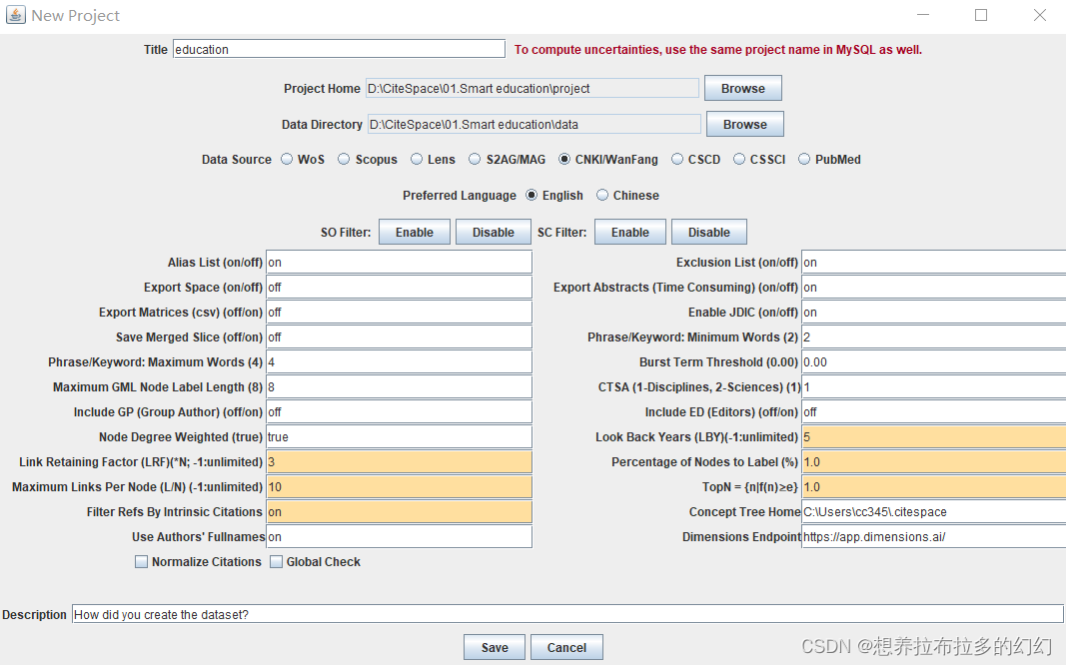Edit the Concept Tree Home path field

coord(933,512)
